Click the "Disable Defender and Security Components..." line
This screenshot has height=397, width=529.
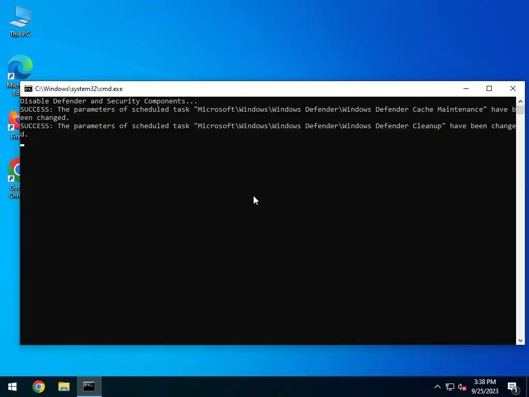[108, 101]
